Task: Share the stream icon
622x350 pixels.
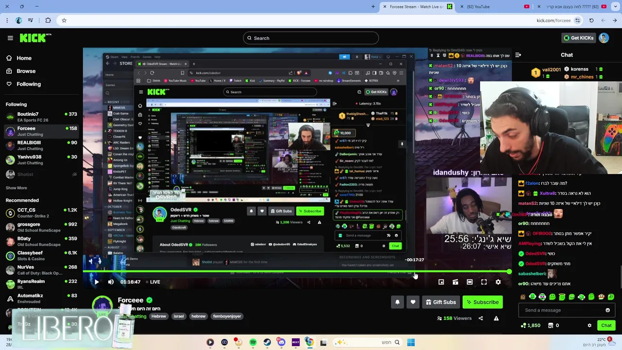Action: 481,318
